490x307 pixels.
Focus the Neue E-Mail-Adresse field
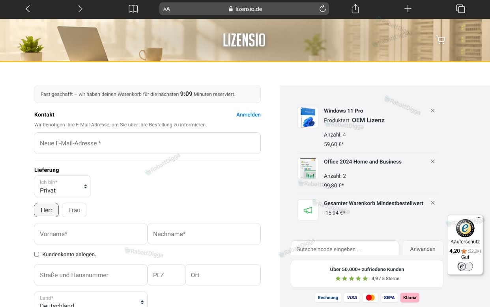(148, 143)
